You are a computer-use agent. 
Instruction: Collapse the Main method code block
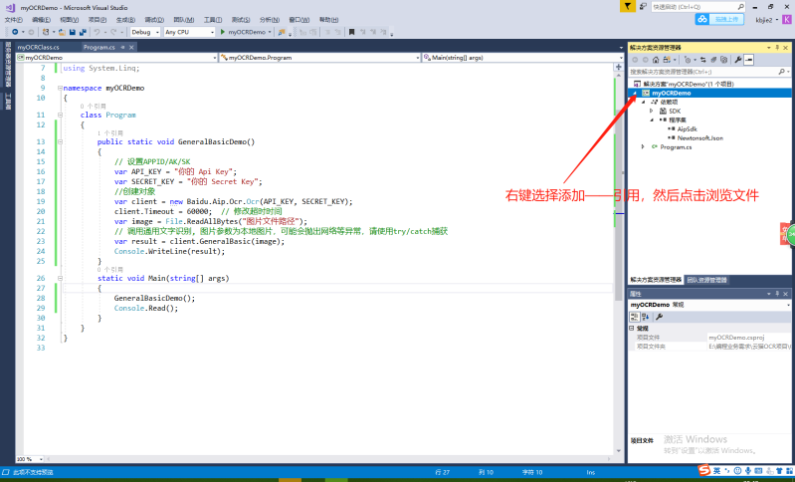(60, 279)
